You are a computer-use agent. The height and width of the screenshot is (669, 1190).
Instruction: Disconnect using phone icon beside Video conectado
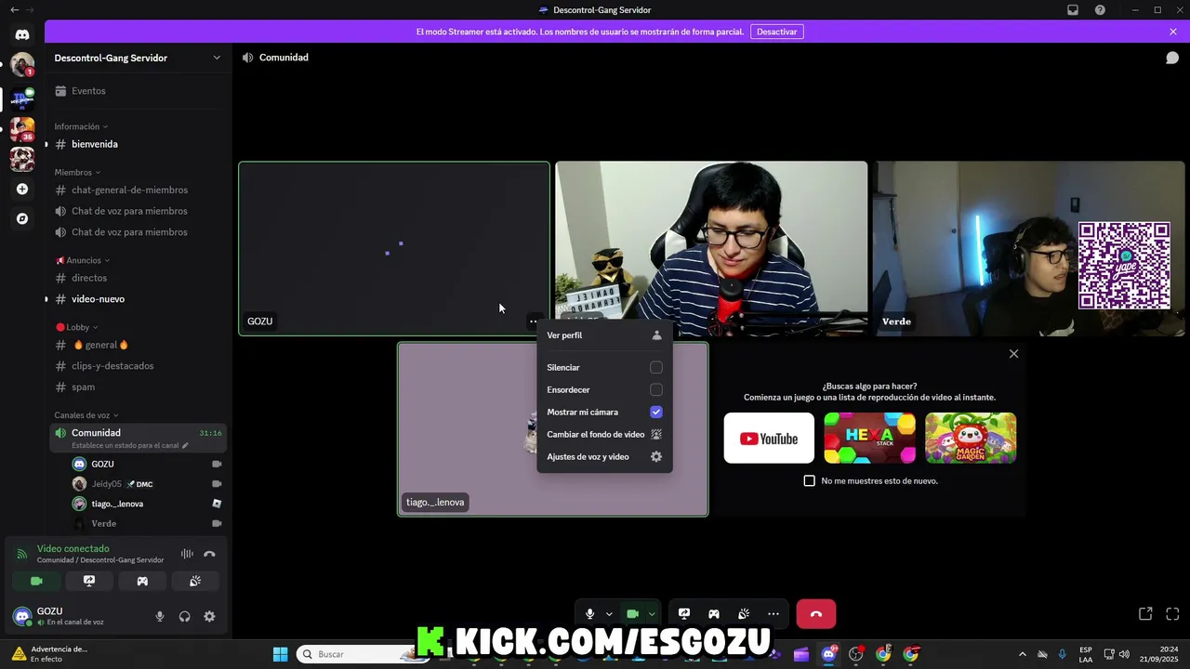tap(209, 554)
